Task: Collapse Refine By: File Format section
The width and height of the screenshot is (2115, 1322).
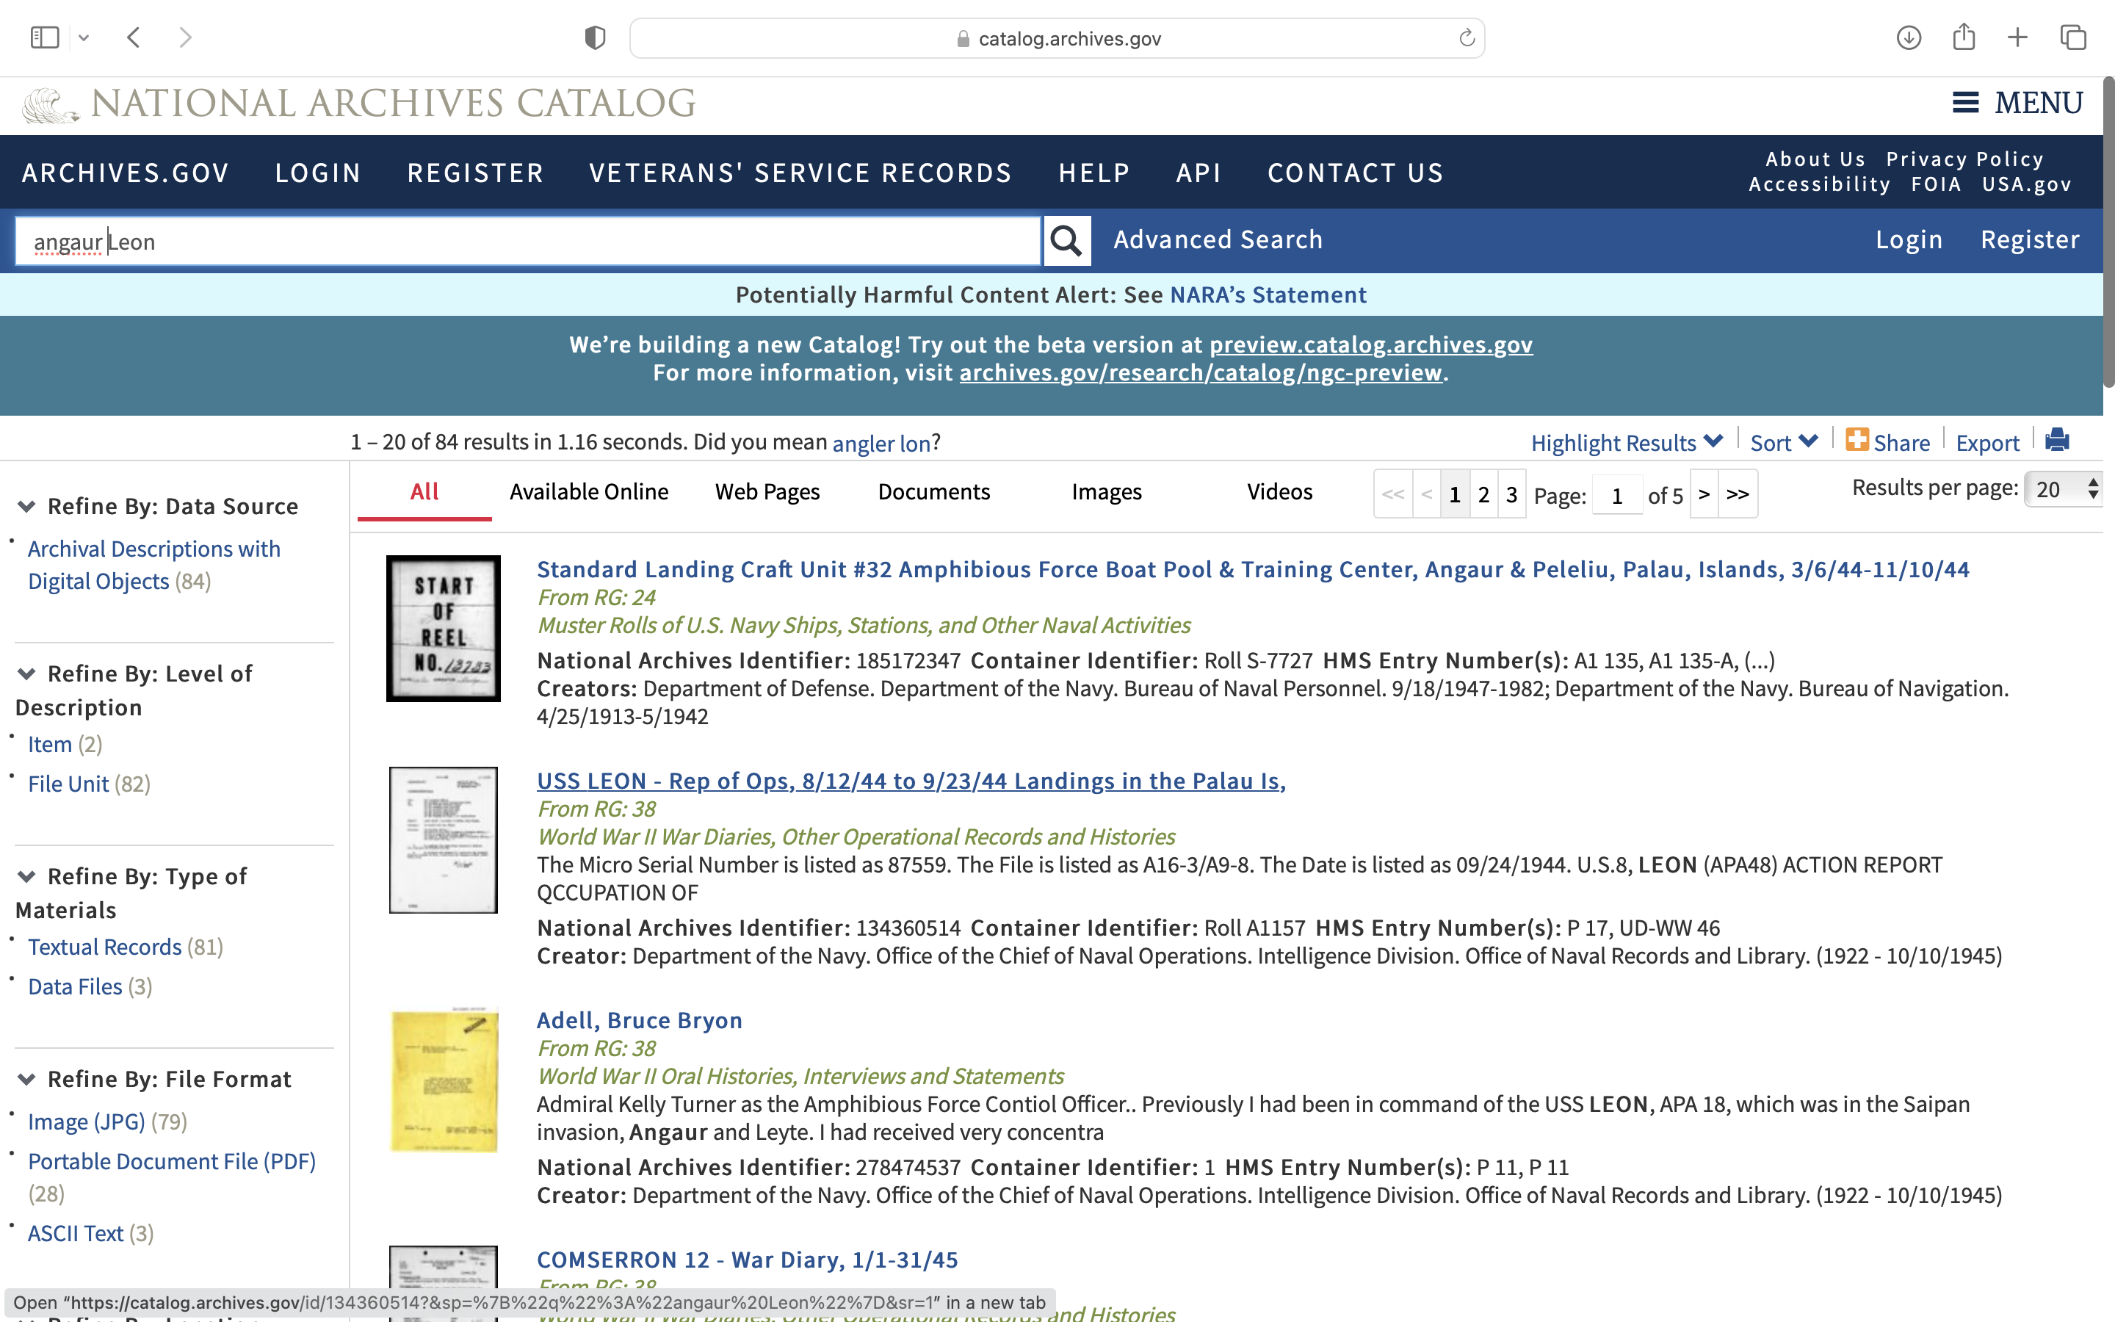Action: (27, 1079)
